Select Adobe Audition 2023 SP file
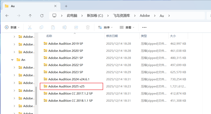 [x=65, y=72]
